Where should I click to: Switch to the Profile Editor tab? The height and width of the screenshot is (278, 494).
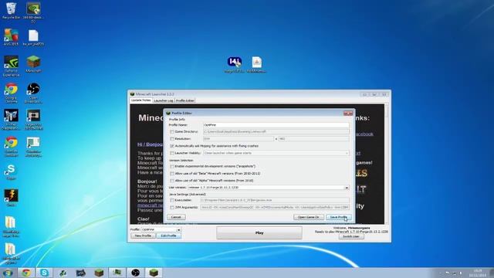click(x=185, y=100)
